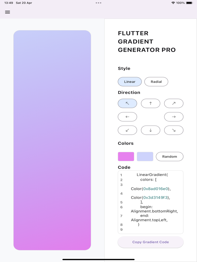Copy Gradient Code button
197x262 pixels.
(150, 242)
